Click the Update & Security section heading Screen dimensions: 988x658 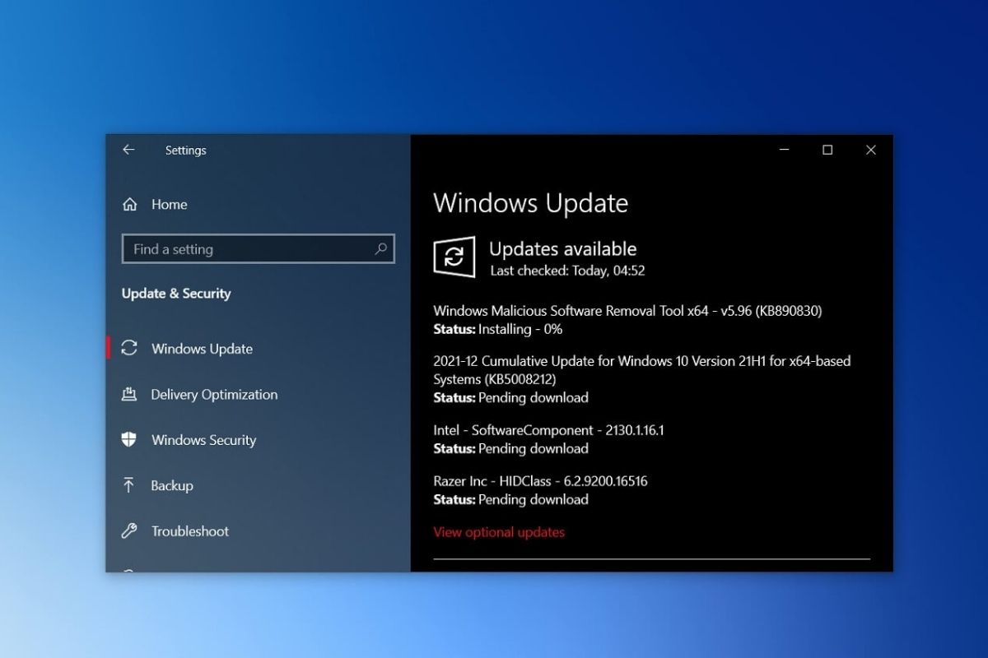176,294
